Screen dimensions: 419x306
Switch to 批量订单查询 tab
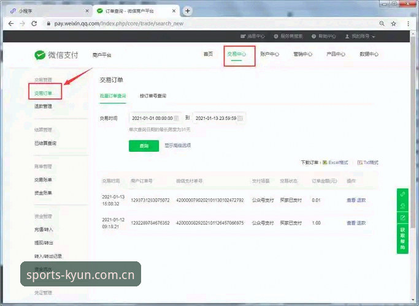point(113,96)
